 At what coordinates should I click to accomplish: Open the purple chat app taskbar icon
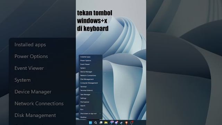(117, 123)
